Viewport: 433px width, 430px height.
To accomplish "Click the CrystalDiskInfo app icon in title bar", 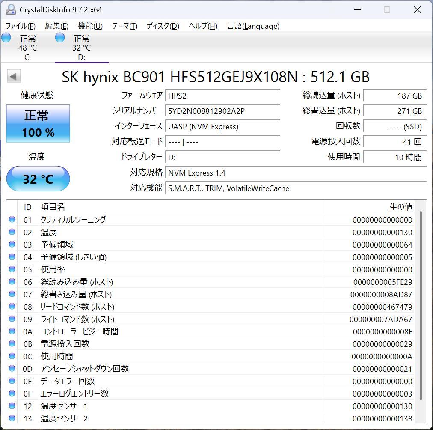I will point(11,10).
